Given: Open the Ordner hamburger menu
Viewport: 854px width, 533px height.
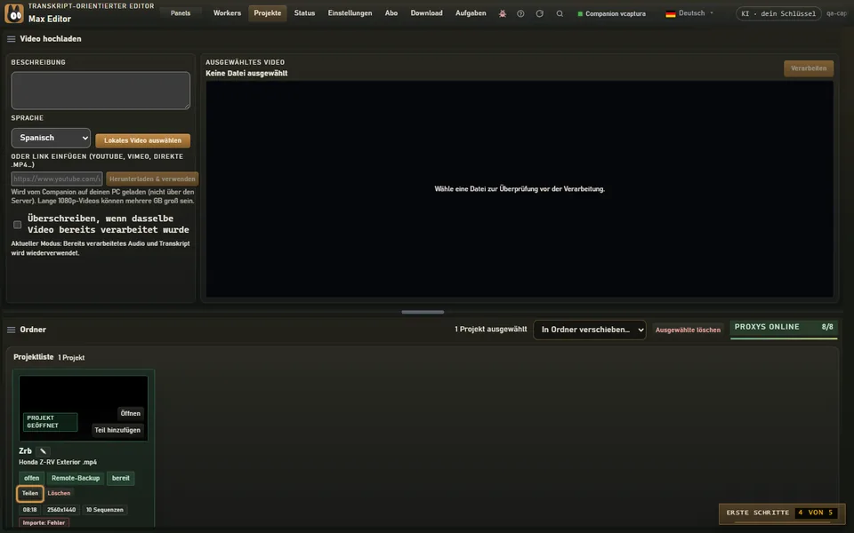Looking at the screenshot, I should coord(11,330).
